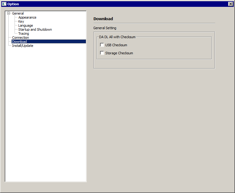Viewport: 235px width, 193px height.
Task: Click empty area in the settings tree panel
Action: click(46, 118)
